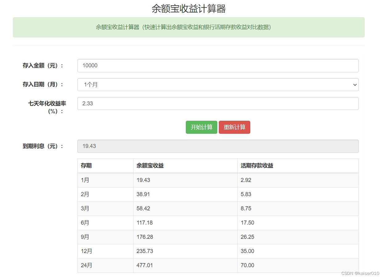The height and width of the screenshot is (278, 384).
Task: Click the 存入日期（月） label
Action: (43, 84)
